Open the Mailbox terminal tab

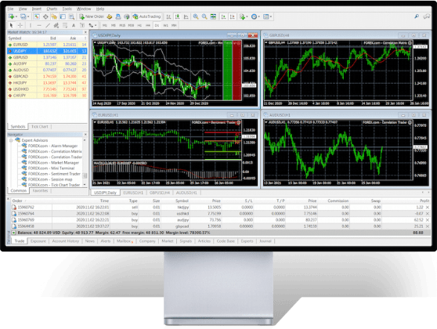click(124, 241)
